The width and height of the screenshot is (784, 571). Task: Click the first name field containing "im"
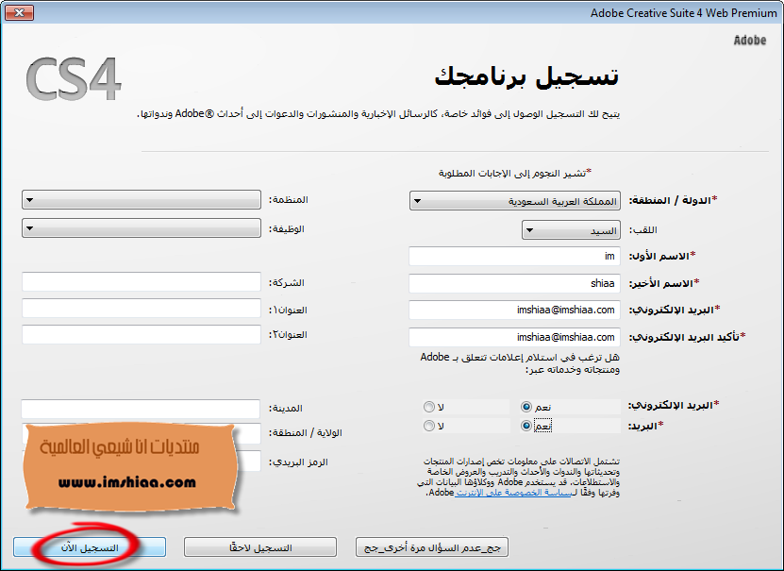514,256
